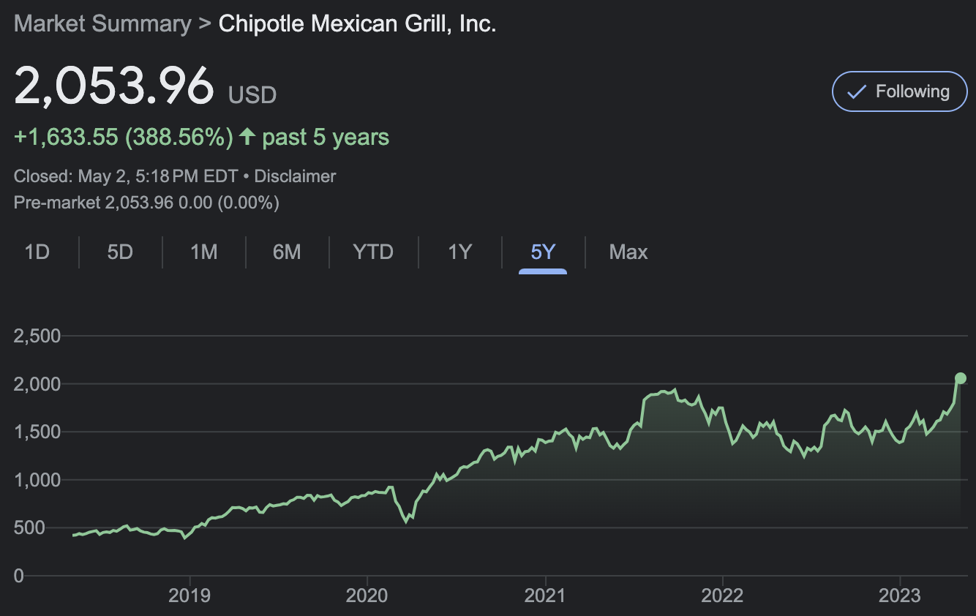Viewport: 976px width, 616px height.
Task: Click the 1,500 y-axis label
Action: click(37, 432)
